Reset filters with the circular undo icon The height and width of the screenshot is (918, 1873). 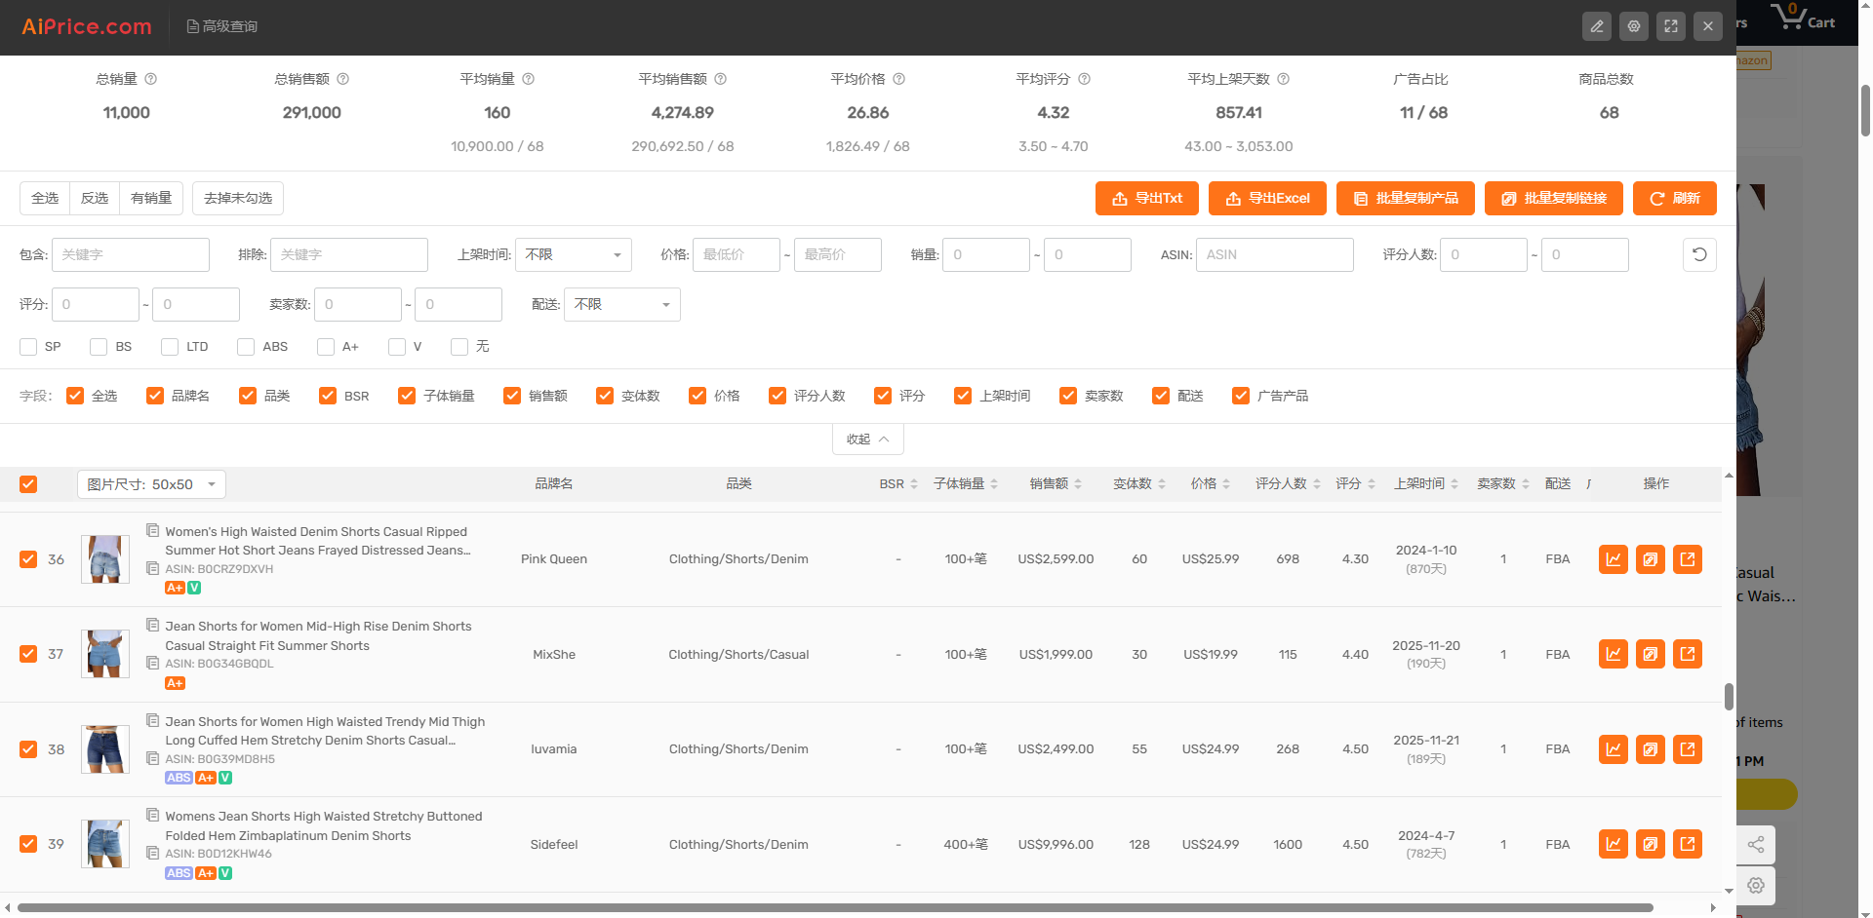1699,254
